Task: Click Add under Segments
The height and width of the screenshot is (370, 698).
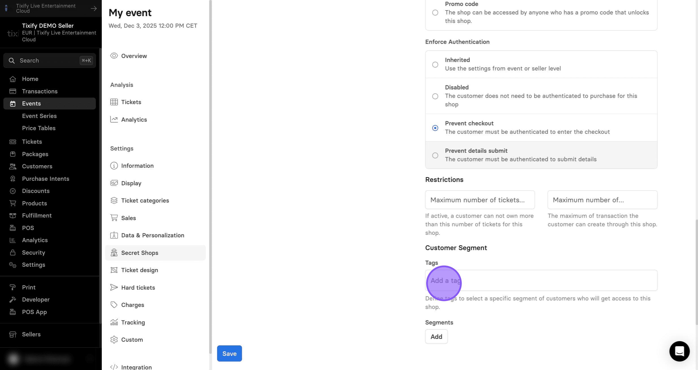Action: pyautogui.click(x=436, y=336)
